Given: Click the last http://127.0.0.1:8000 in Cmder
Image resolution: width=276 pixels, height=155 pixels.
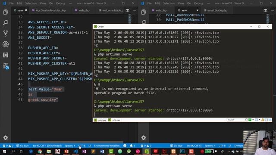Looking at the screenshot, I should tap(189, 110).
